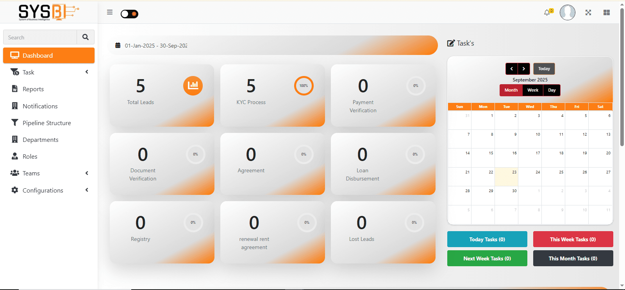The image size is (625, 290).
Task: Toggle the dark mode switch
Action: point(129,14)
